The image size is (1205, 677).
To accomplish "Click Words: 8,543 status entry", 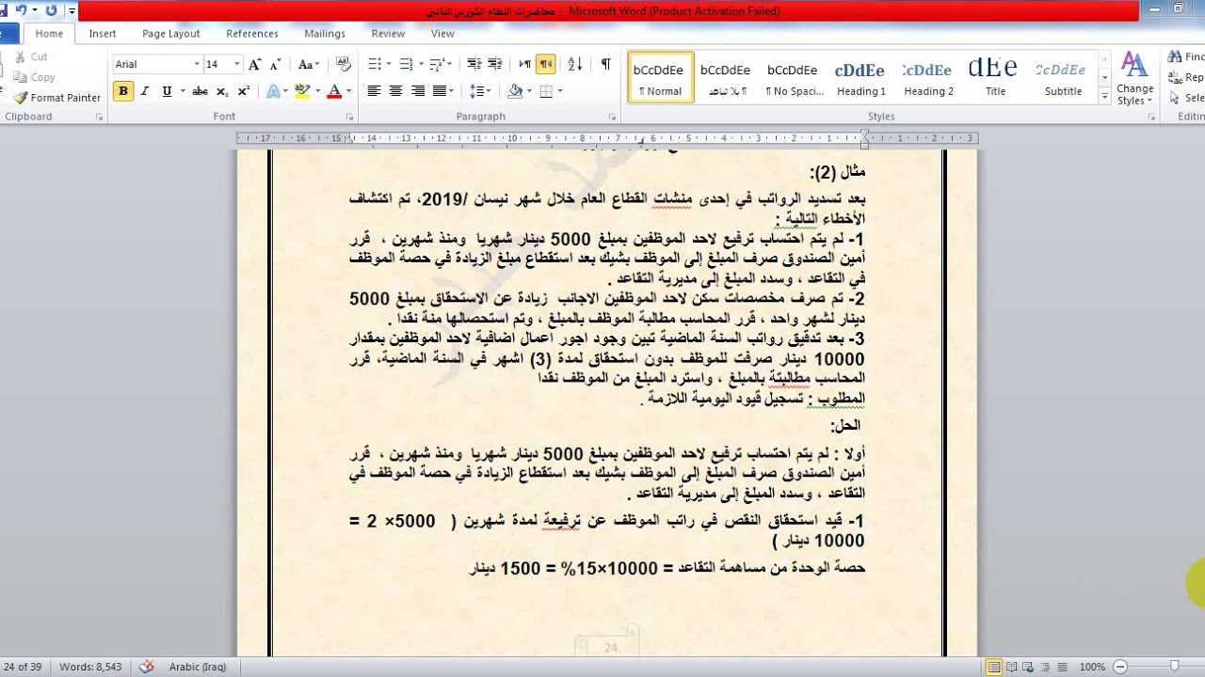I will pos(90,667).
